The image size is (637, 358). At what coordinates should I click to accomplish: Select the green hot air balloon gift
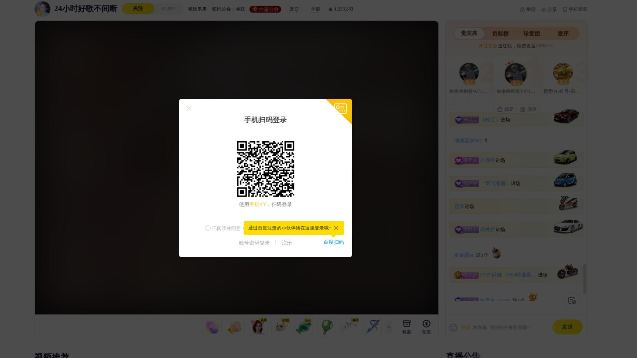click(326, 327)
